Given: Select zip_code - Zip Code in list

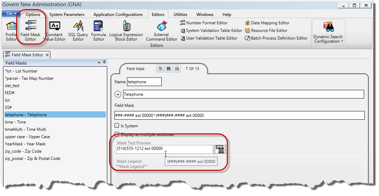Looking at the screenshot, I should click(x=23, y=151).
